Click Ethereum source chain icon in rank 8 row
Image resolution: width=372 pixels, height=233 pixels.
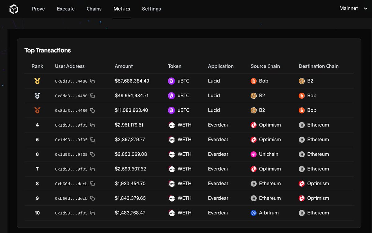pos(254,184)
